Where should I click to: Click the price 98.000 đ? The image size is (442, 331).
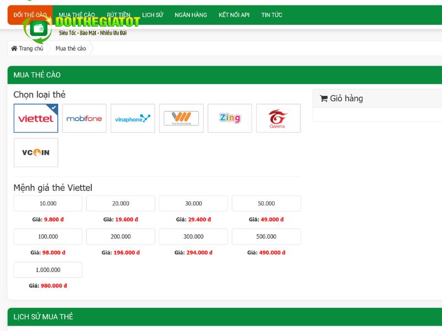pos(54,253)
